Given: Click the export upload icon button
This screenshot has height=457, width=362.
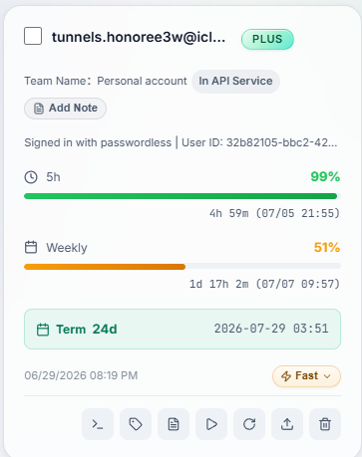Looking at the screenshot, I should coord(287,424).
